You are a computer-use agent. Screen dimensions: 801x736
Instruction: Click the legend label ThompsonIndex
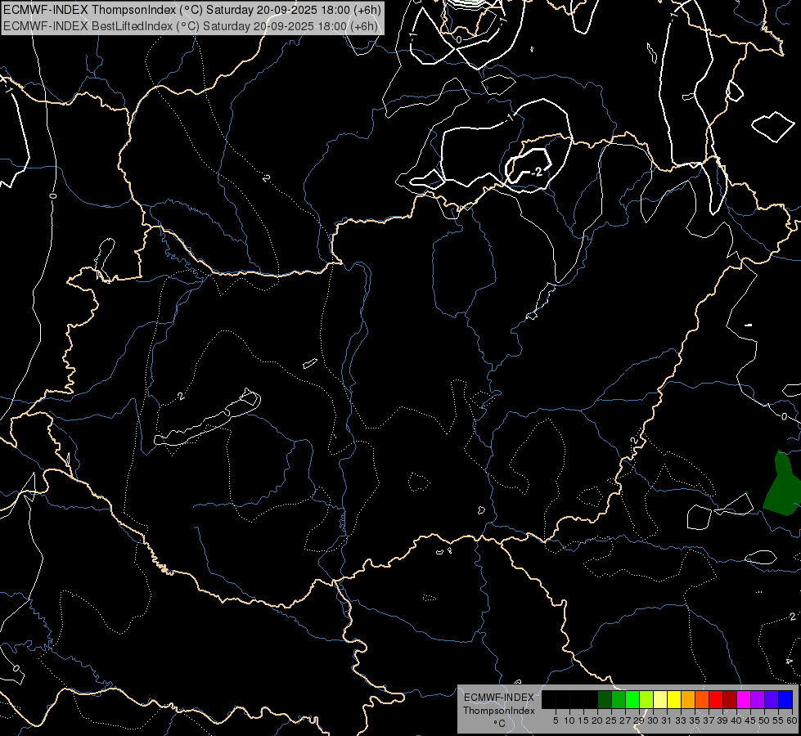click(x=499, y=711)
